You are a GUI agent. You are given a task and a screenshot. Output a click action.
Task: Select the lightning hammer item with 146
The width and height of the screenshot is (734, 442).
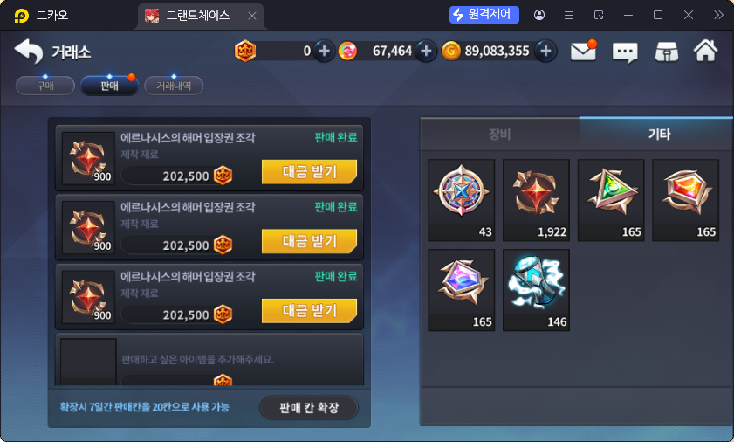point(536,290)
